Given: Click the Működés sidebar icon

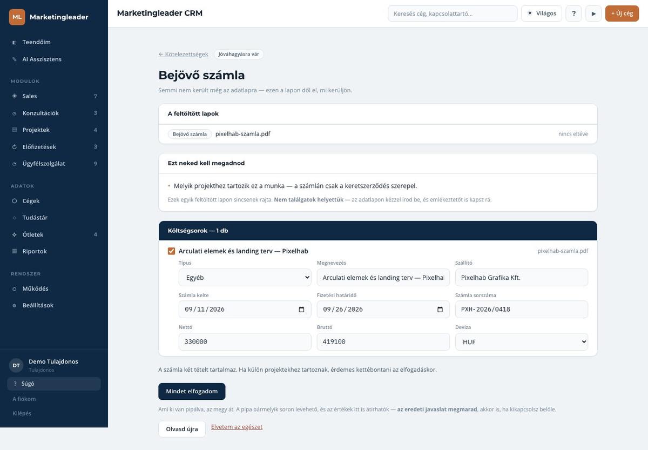Looking at the screenshot, I should tap(14, 289).
